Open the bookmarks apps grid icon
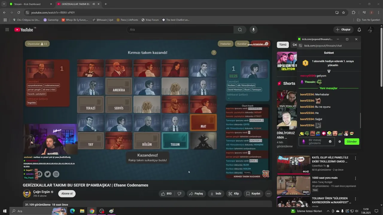 click(x=5, y=20)
